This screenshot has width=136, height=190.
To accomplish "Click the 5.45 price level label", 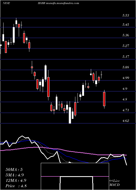I will pos(126,25).
